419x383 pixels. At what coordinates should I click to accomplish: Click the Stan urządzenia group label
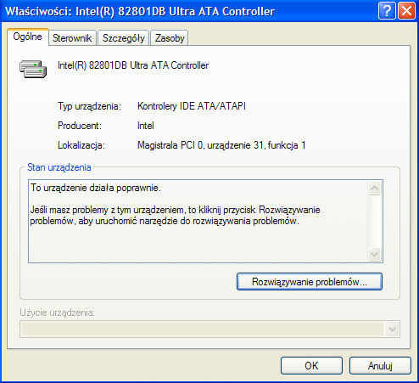click(59, 167)
